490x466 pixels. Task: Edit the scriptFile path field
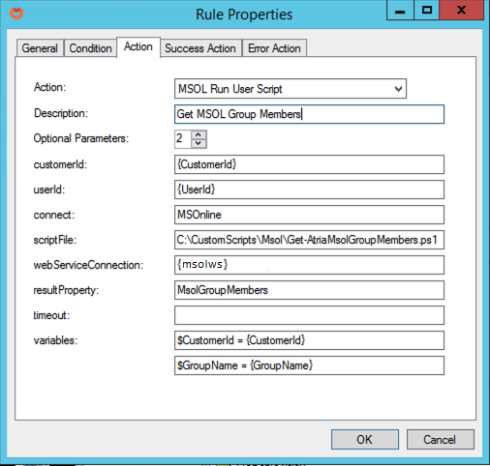click(309, 240)
